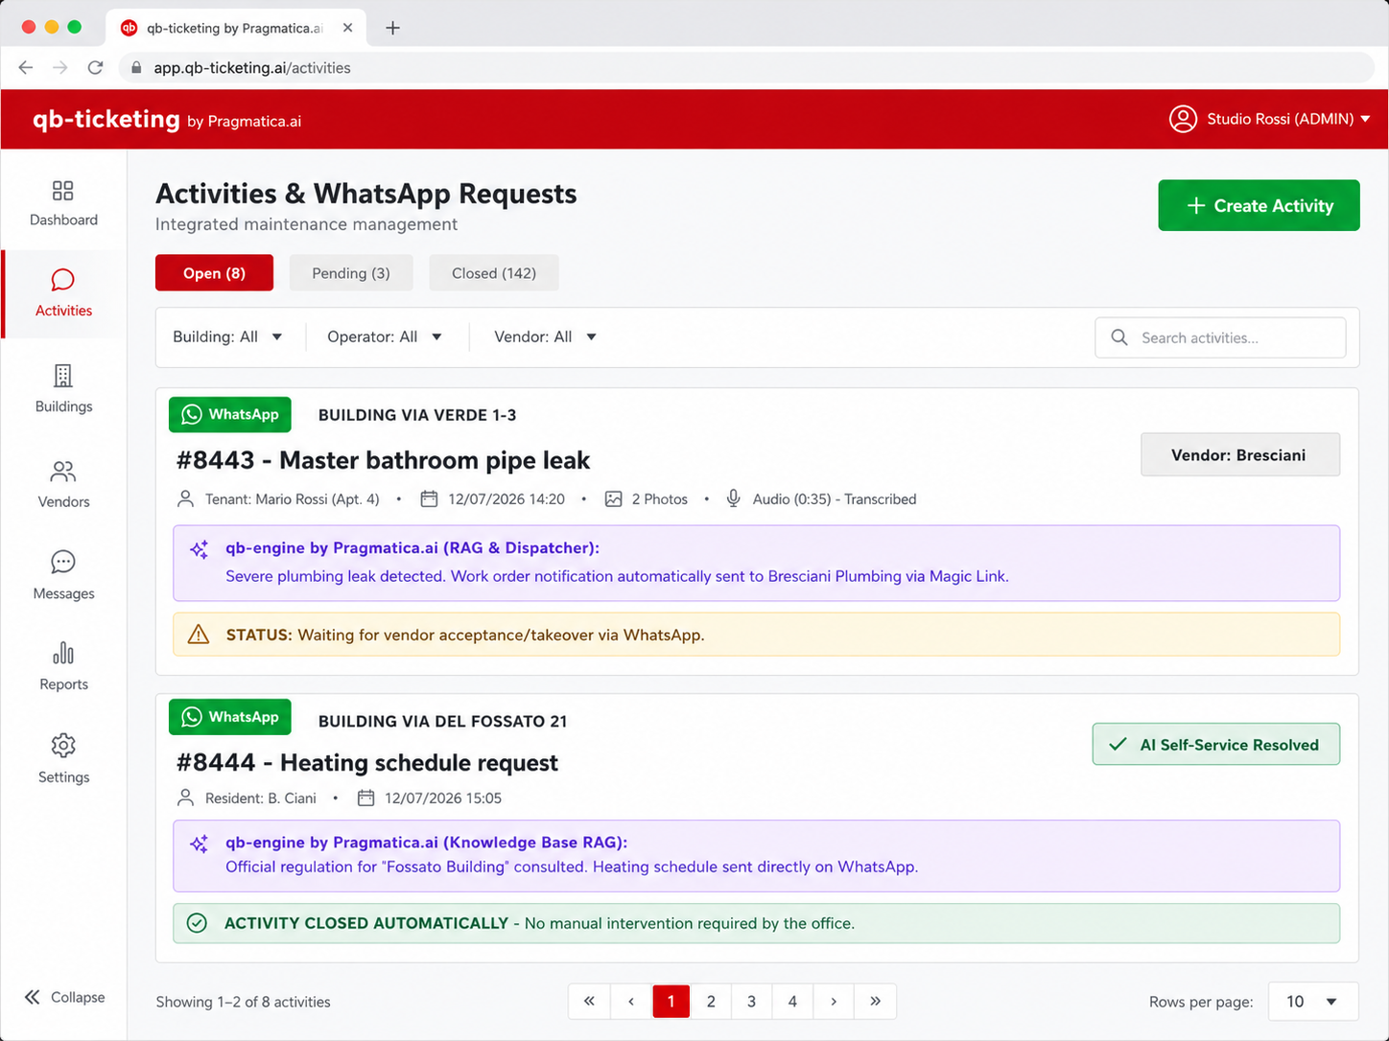Screen dimensions: 1389x1041
Task: Click the calendar icon next to 12/07/2026 15:05
Action: (x=365, y=798)
